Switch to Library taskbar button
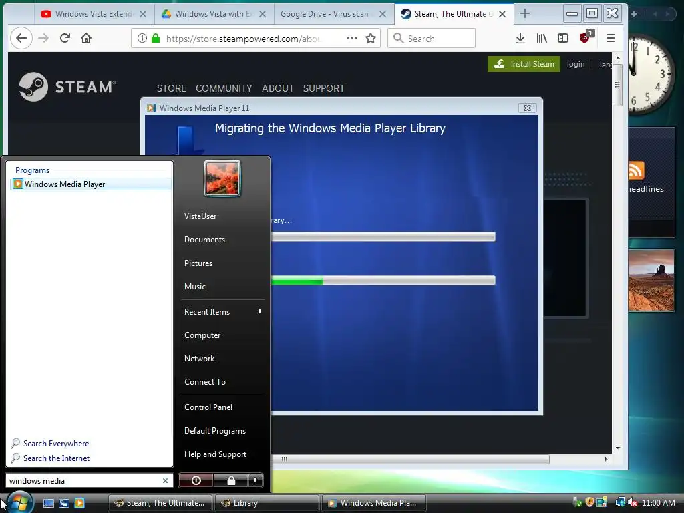 (x=267, y=503)
